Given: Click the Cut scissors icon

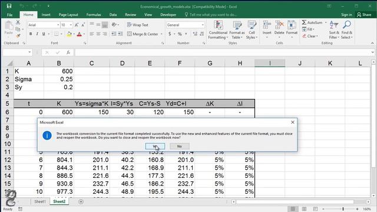Looking at the screenshot, I should pos(18,22).
